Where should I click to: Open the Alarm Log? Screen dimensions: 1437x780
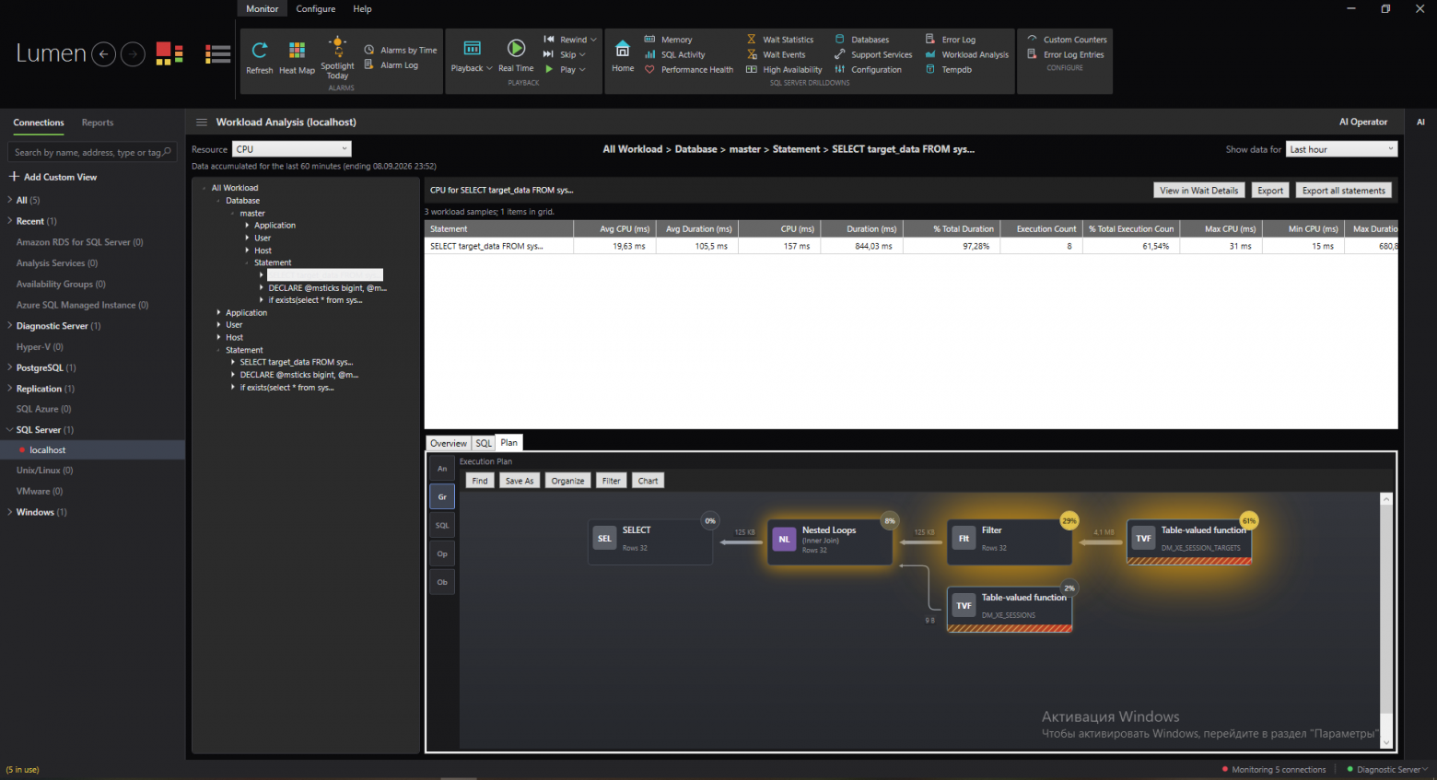(x=391, y=65)
